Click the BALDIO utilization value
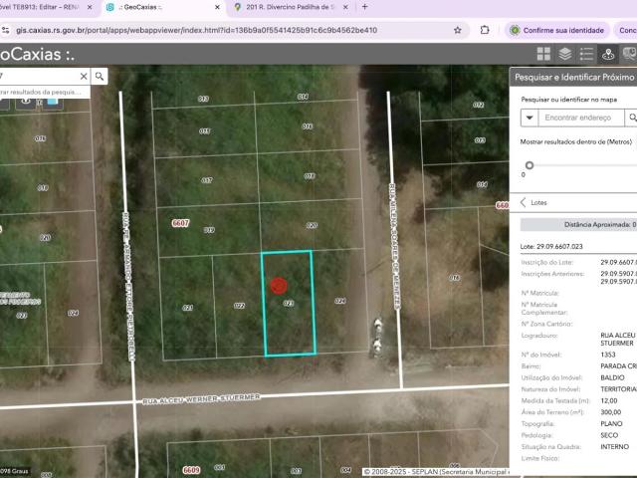The width and height of the screenshot is (637, 478). coord(612,377)
